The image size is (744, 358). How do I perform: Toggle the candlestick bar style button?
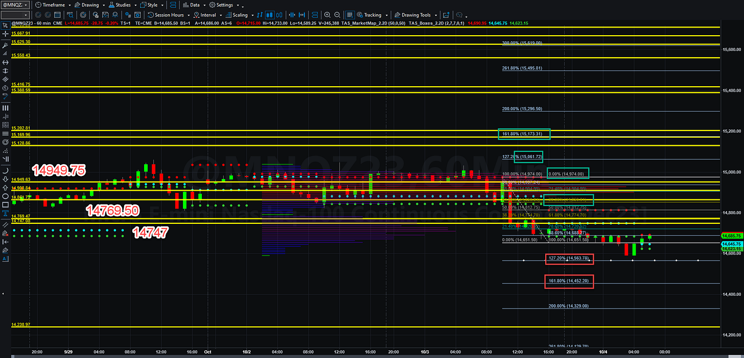[x=270, y=15]
